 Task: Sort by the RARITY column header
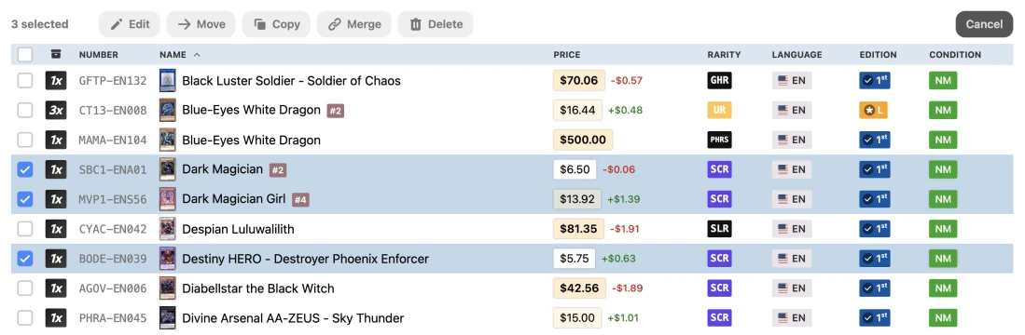(724, 55)
